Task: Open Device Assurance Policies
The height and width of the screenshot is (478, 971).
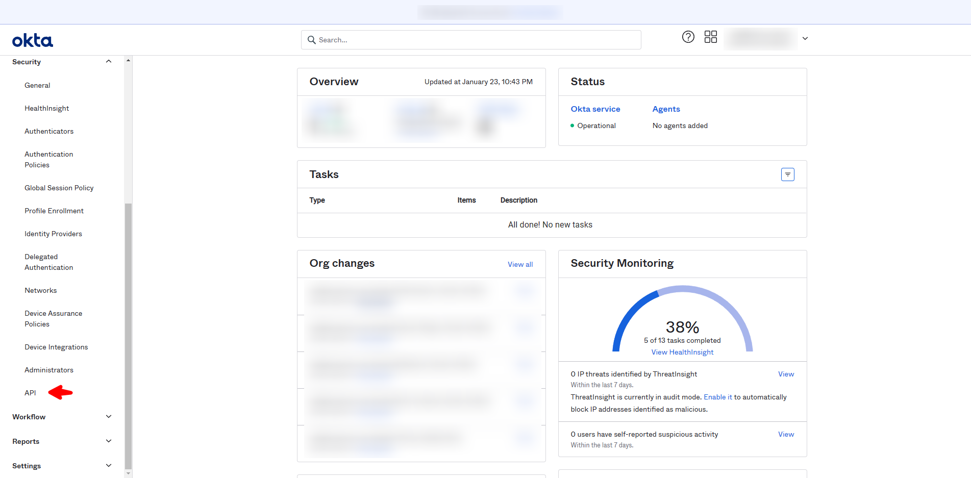Action: 54,318
